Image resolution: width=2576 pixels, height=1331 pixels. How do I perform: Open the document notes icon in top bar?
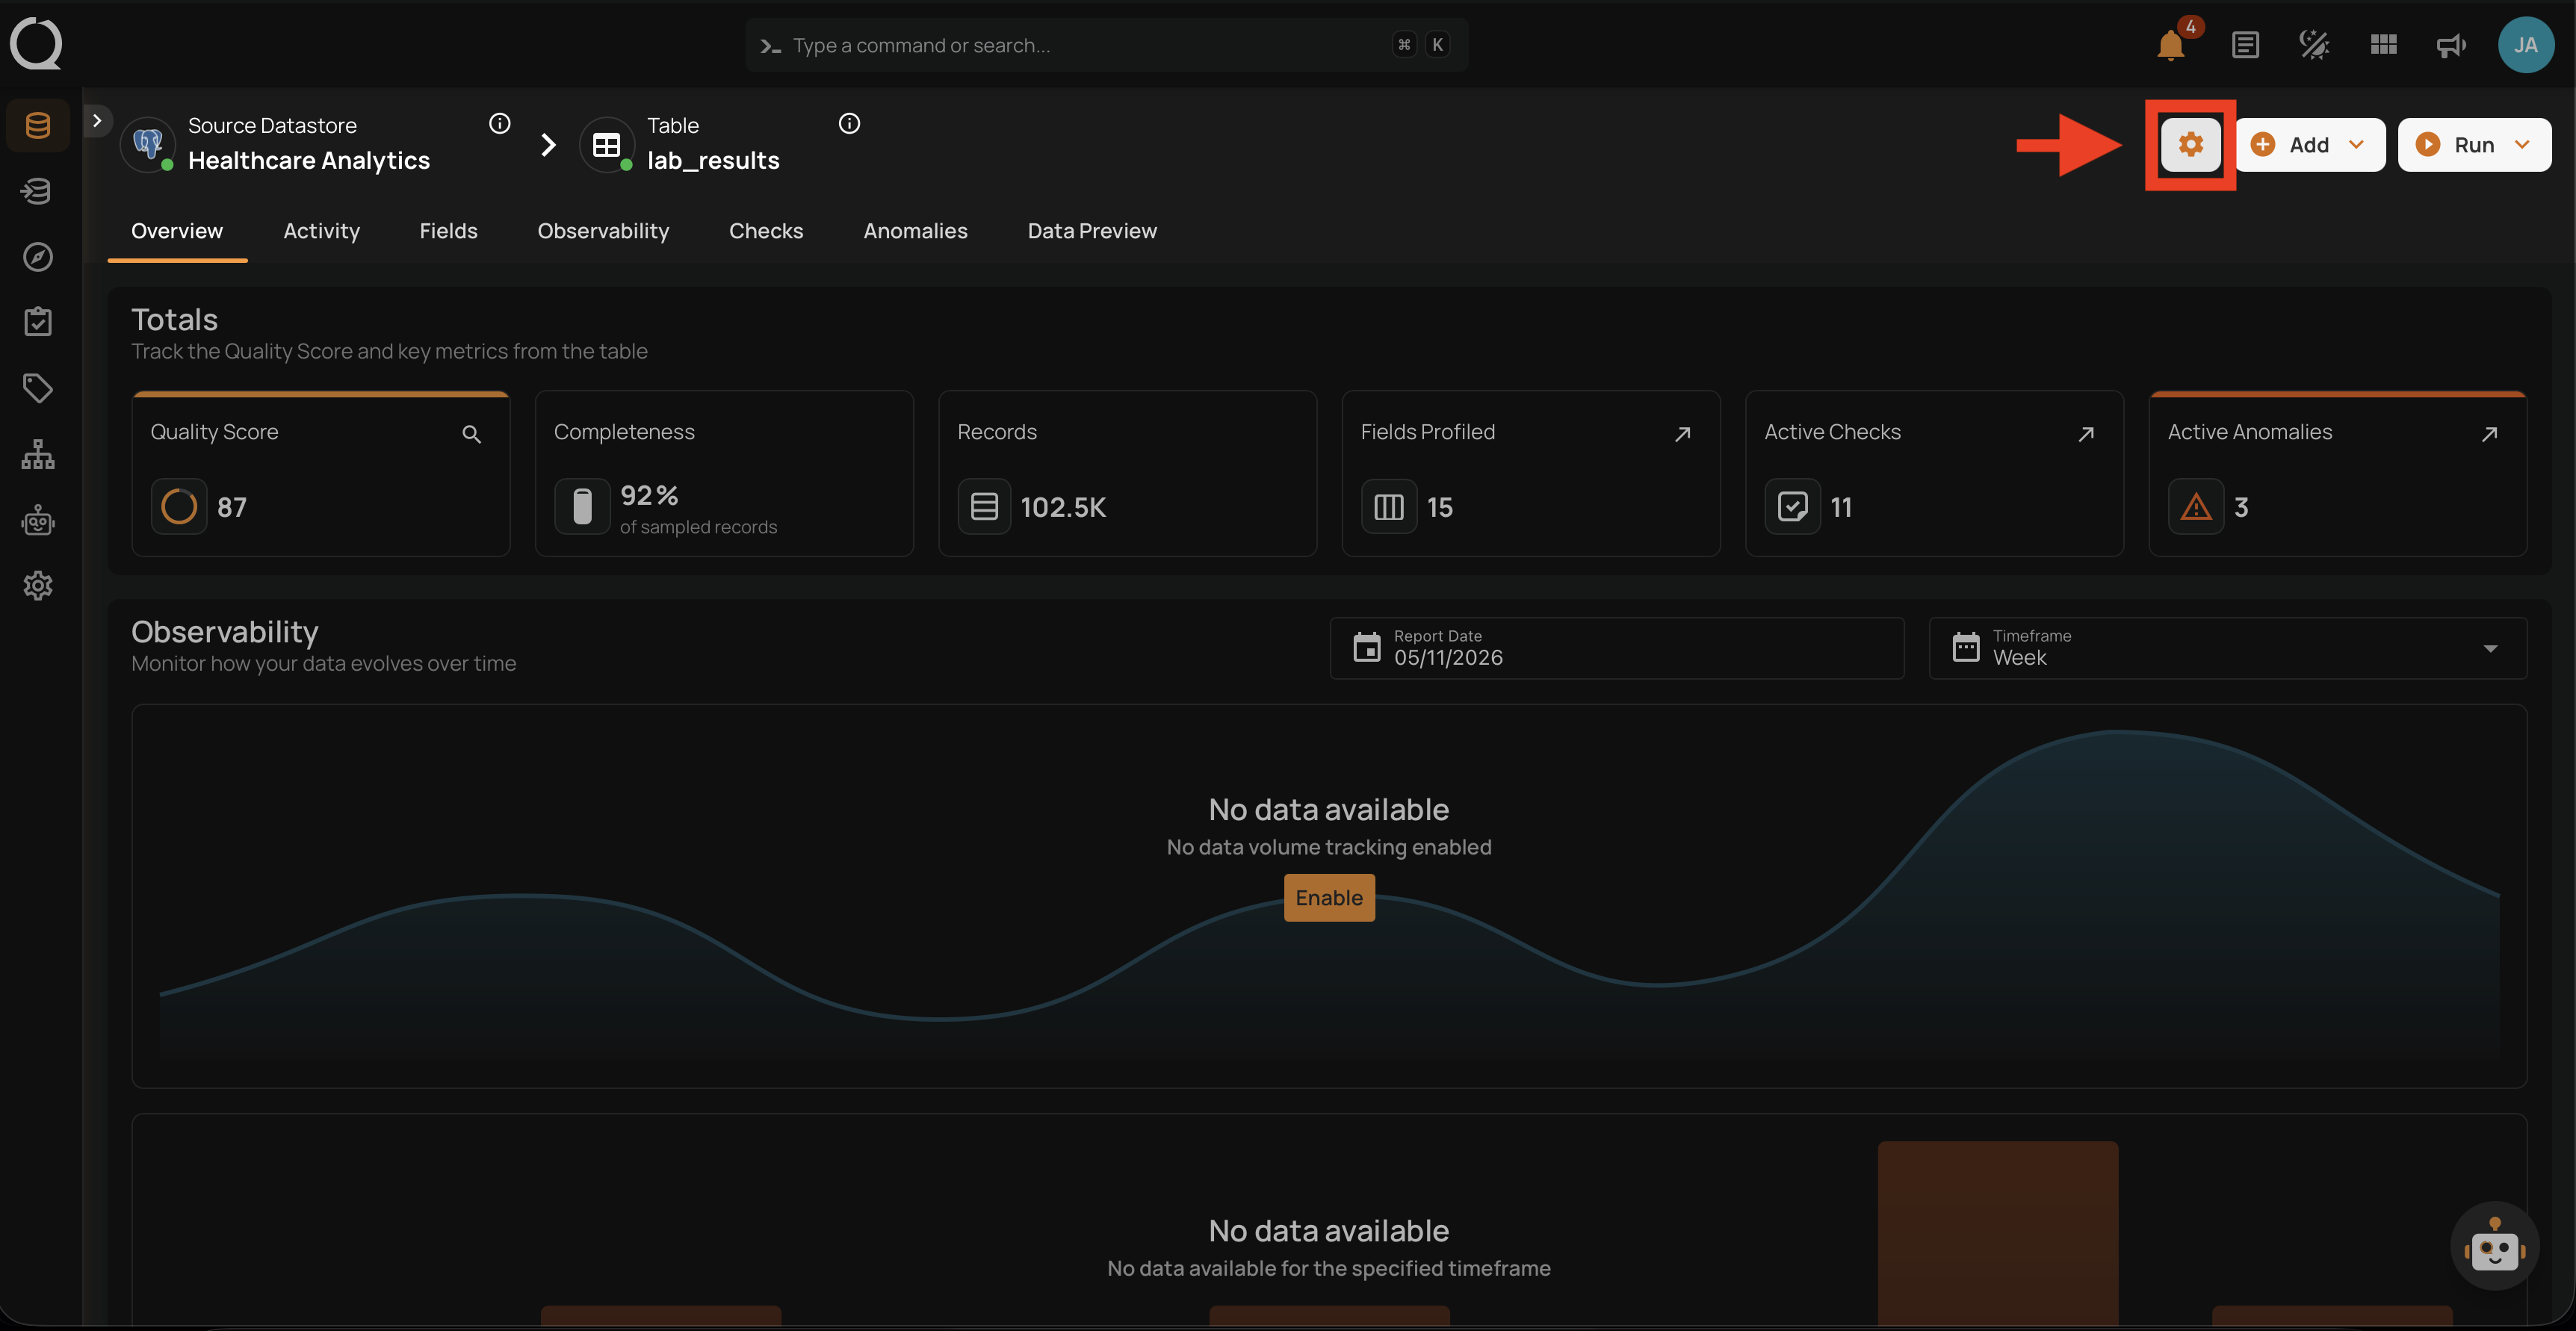tap(2245, 45)
